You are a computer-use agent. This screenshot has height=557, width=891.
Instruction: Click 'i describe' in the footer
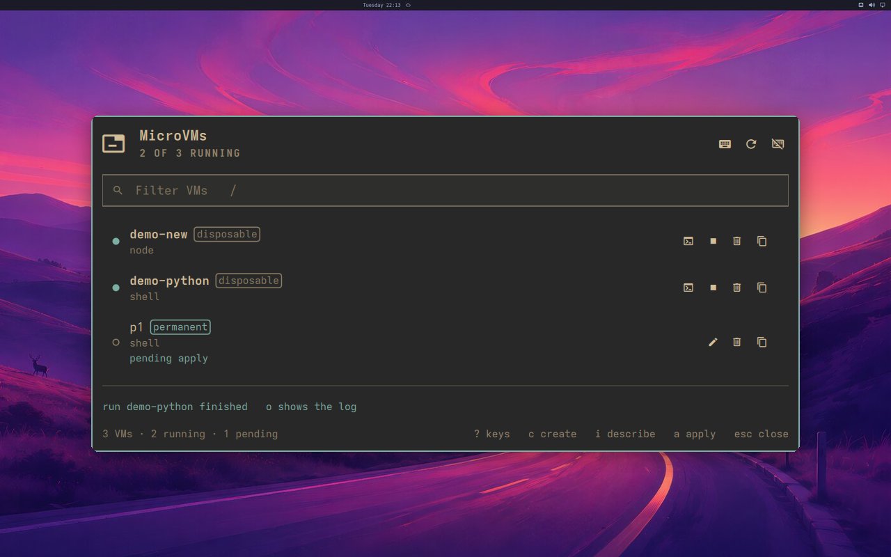coord(625,434)
